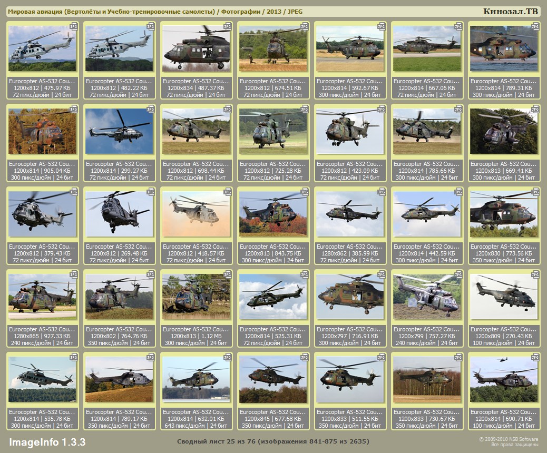
Task: Open the Кинозал.ТВ logo link
Action: click(x=510, y=12)
